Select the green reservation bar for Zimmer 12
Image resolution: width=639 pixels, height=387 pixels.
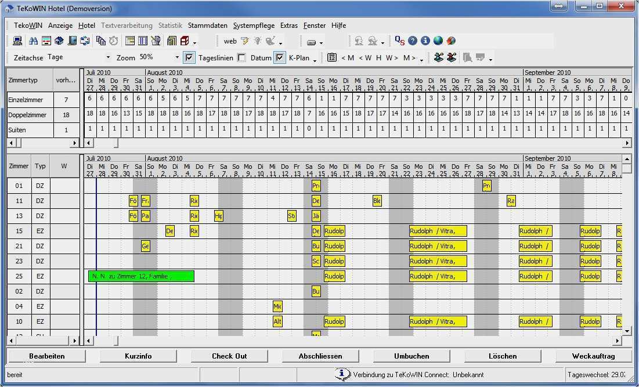coord(140,276)
